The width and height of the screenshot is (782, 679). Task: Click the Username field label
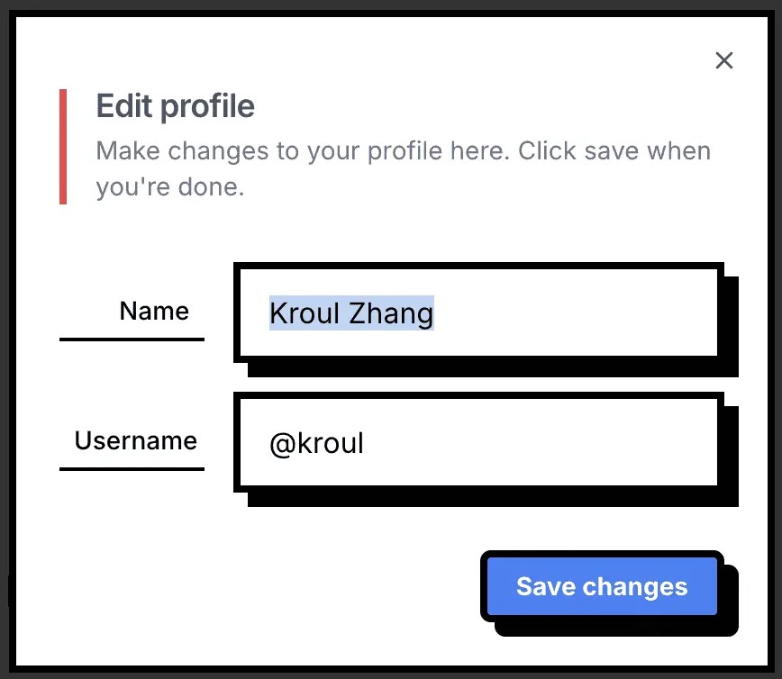[x=136, y=441]
